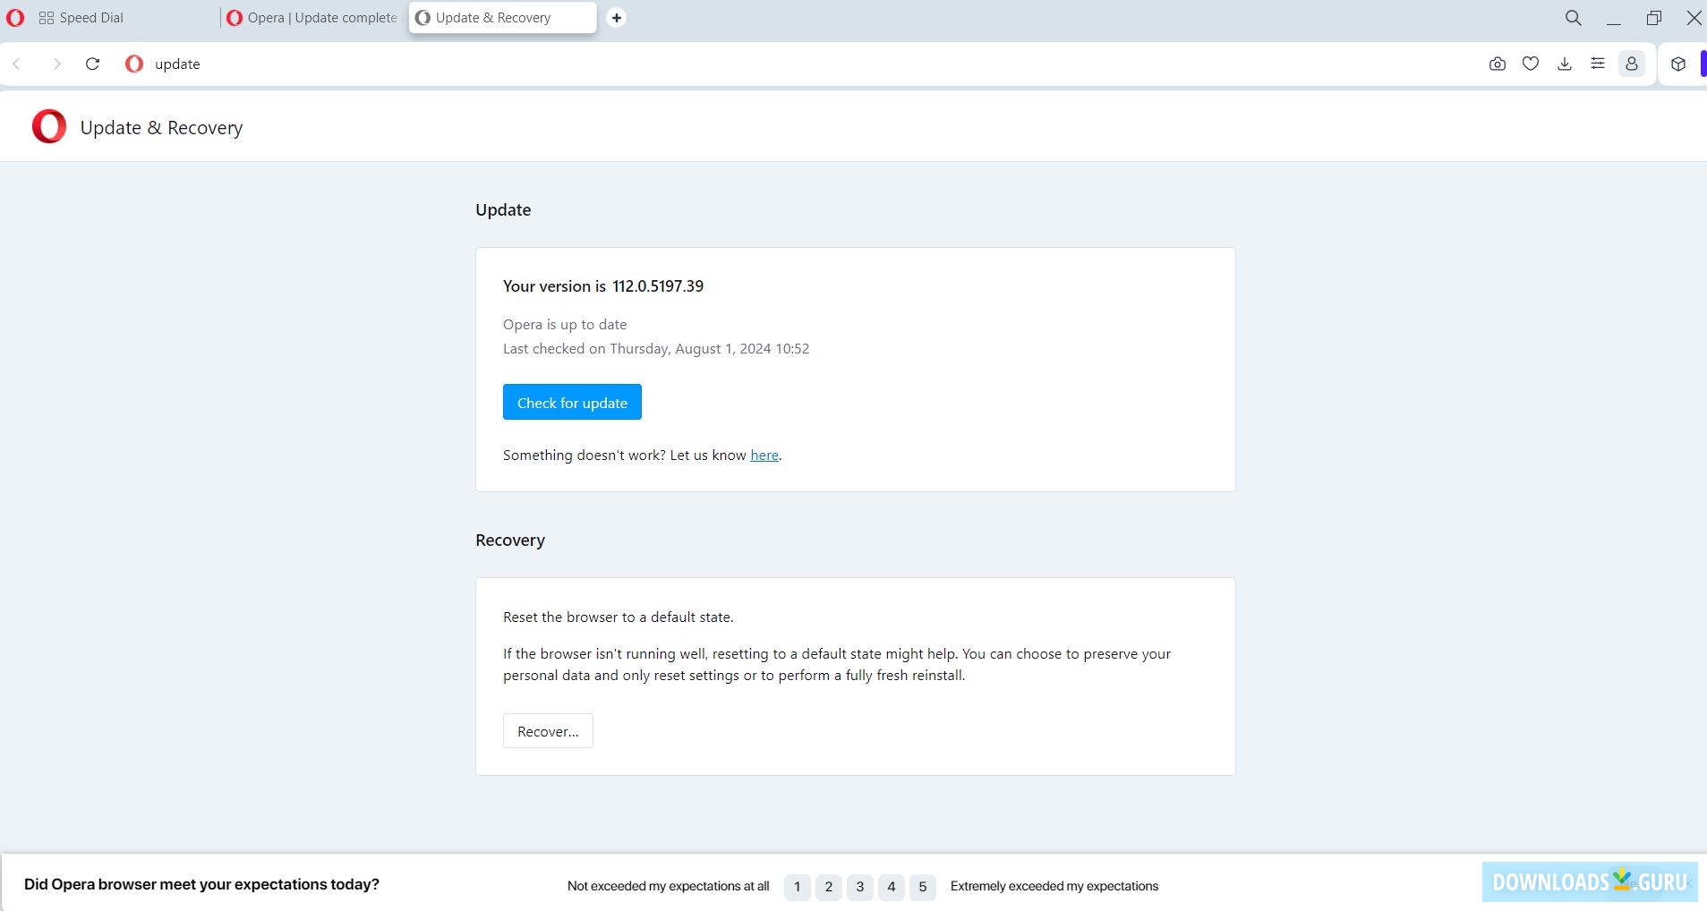Rate Opera with score 2

pos(829,887)
